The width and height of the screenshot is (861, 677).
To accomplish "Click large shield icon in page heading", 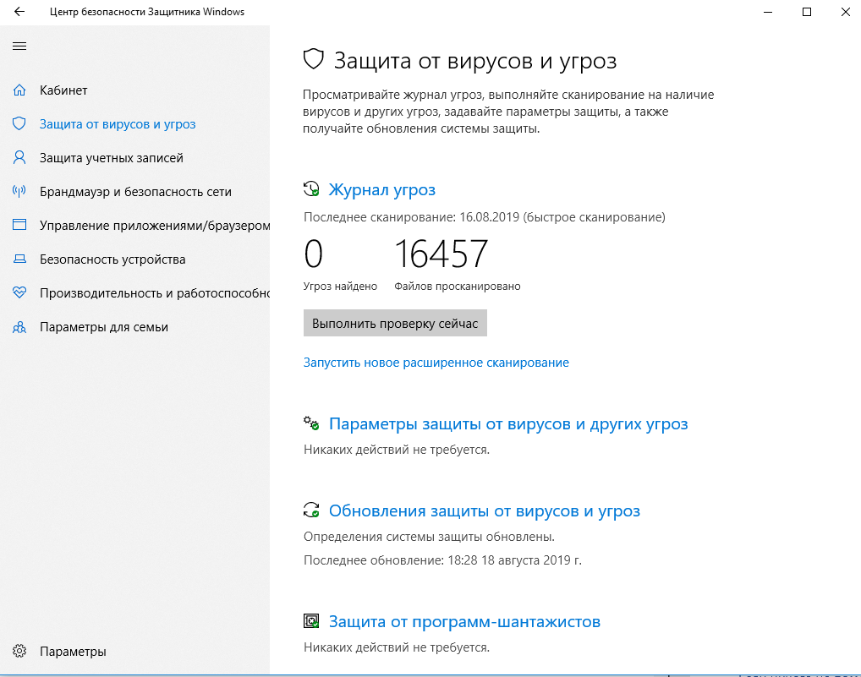I will (314, 59).
